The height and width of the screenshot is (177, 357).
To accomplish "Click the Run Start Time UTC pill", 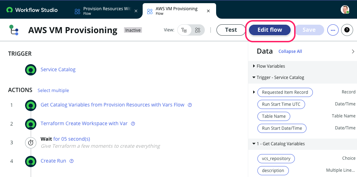I will (x=281, y=104).
